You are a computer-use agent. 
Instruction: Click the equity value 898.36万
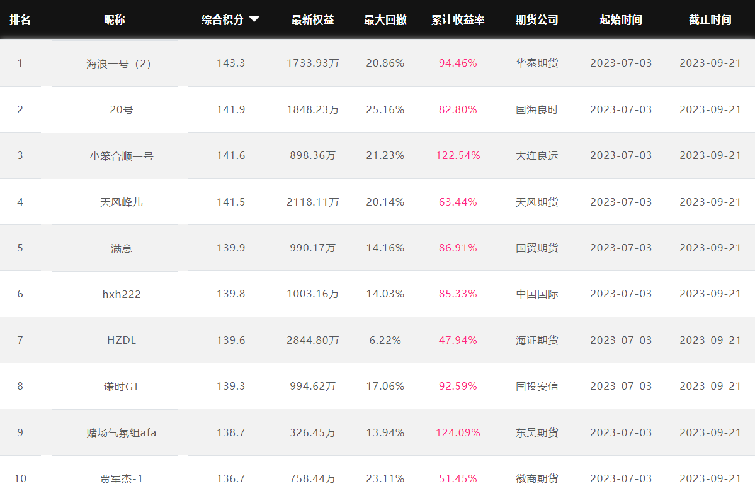pos(312,155)
